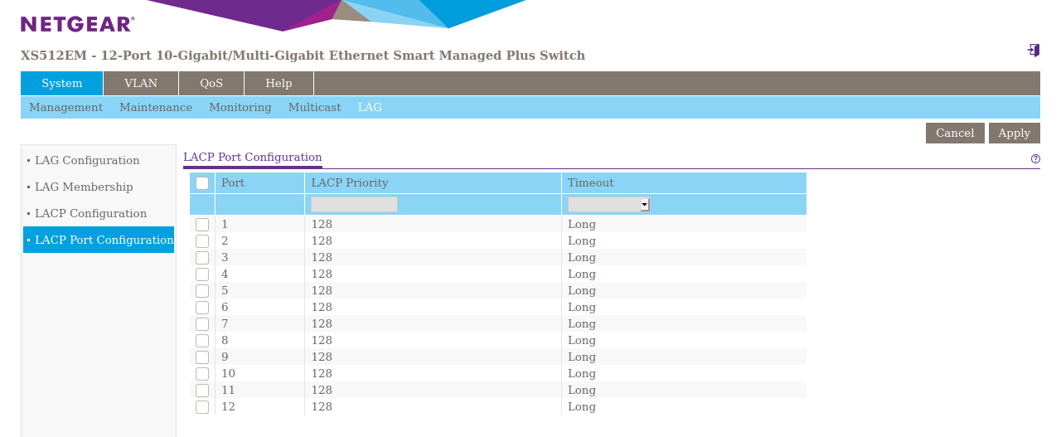The width and height of the screenshot is (1061, 437).
Task: Click the LACP Priority input field
Action: pyautogui.click(x=354, y=204)
